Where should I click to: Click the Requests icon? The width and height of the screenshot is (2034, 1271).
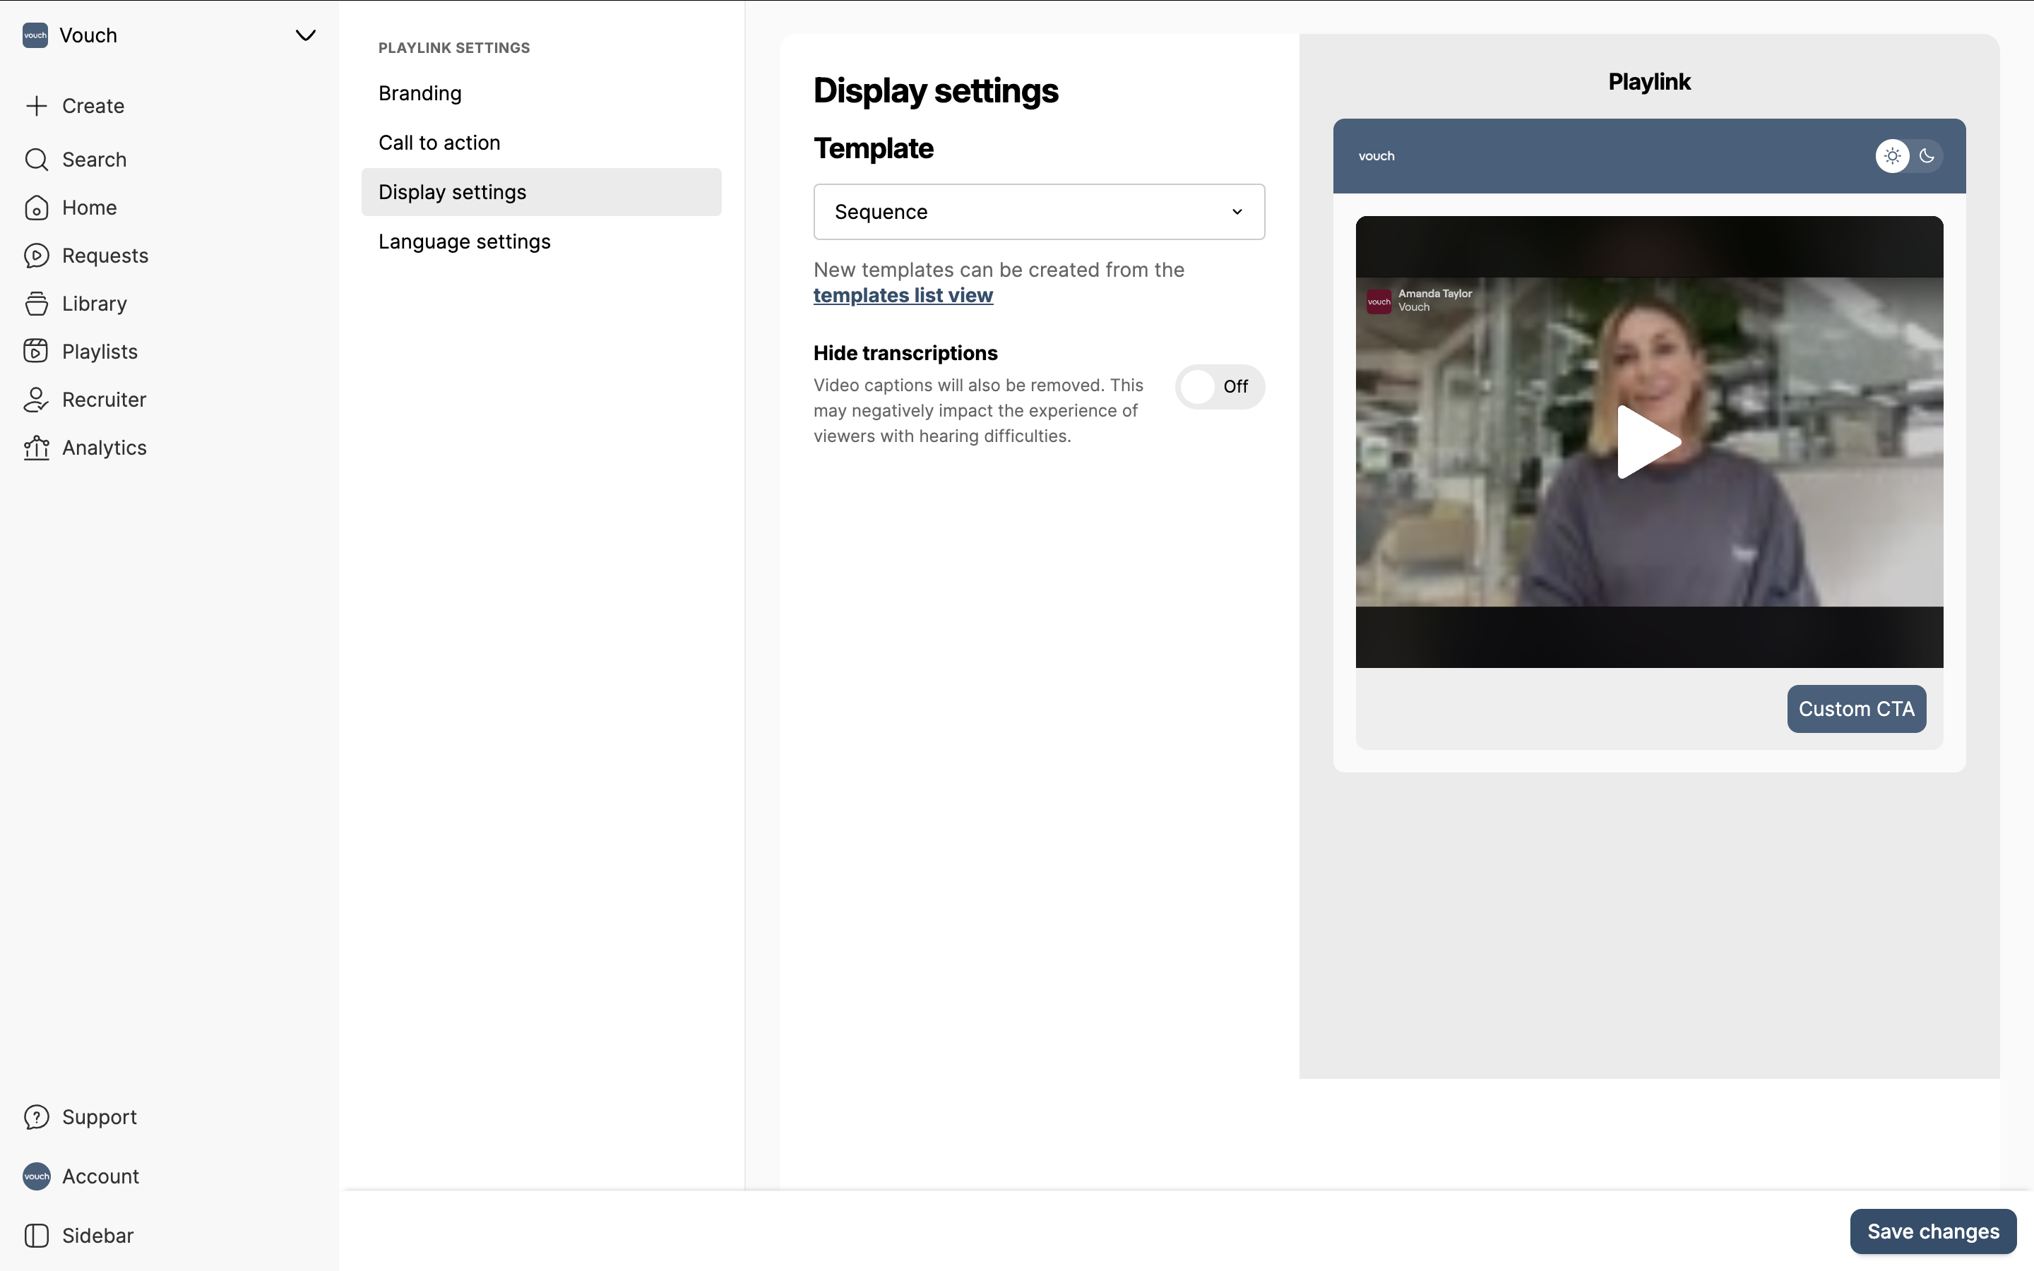(x=36, y=256)
